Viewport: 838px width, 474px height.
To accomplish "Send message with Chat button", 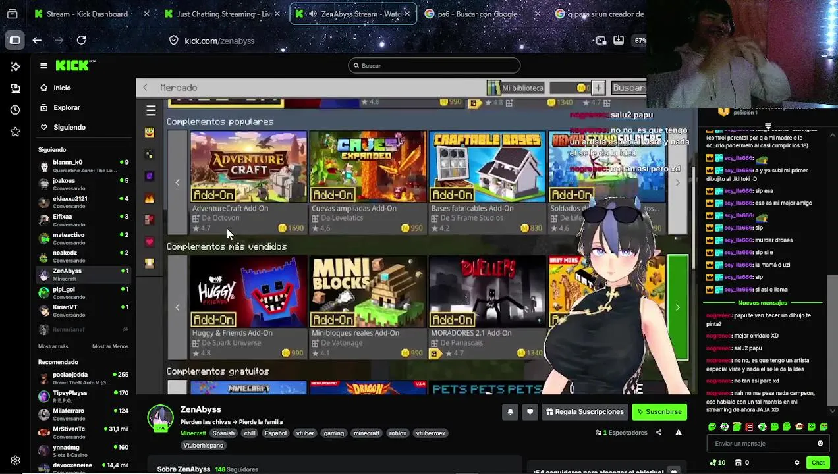I will [x=818, y=463].
